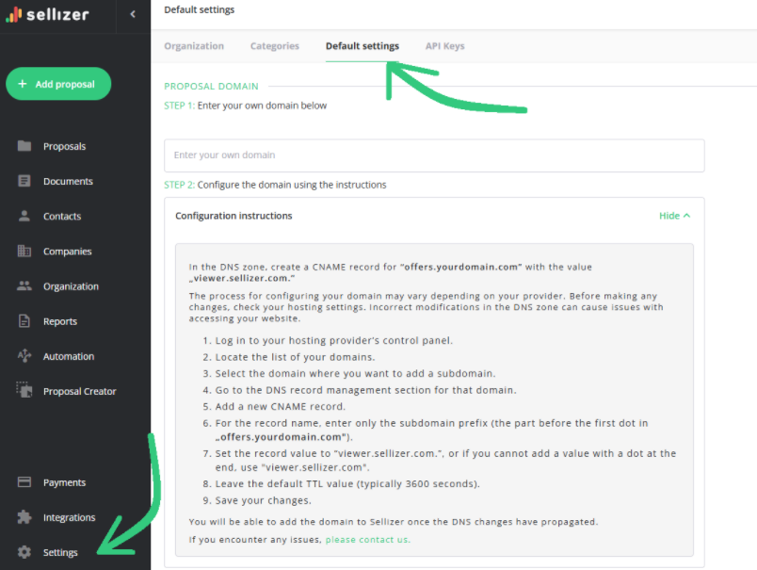The width and height of the screenshot is (757, 570).
Task: Click the Automation icon in sidebar
Action: [x=24, y=356]
